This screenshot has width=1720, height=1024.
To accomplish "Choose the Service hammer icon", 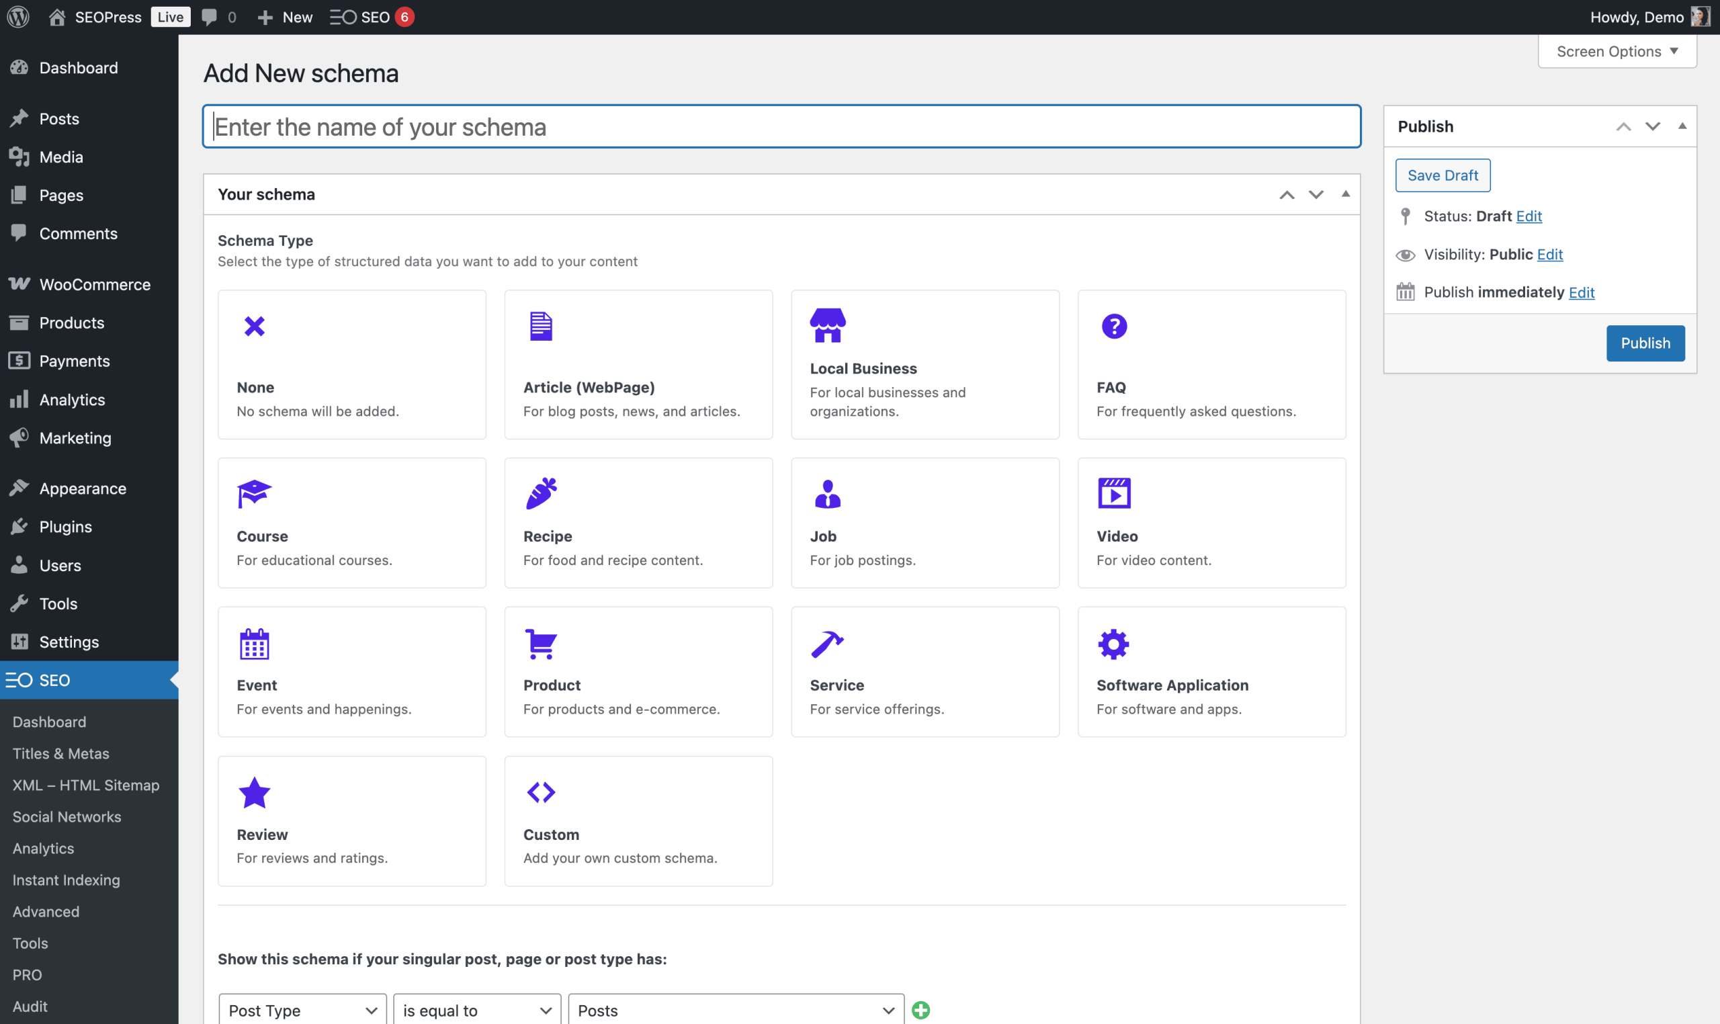I will [x=827, y=643].
